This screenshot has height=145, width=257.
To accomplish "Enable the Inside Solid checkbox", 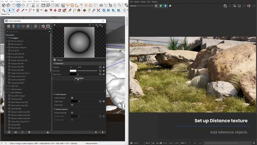I will point(72,105).
